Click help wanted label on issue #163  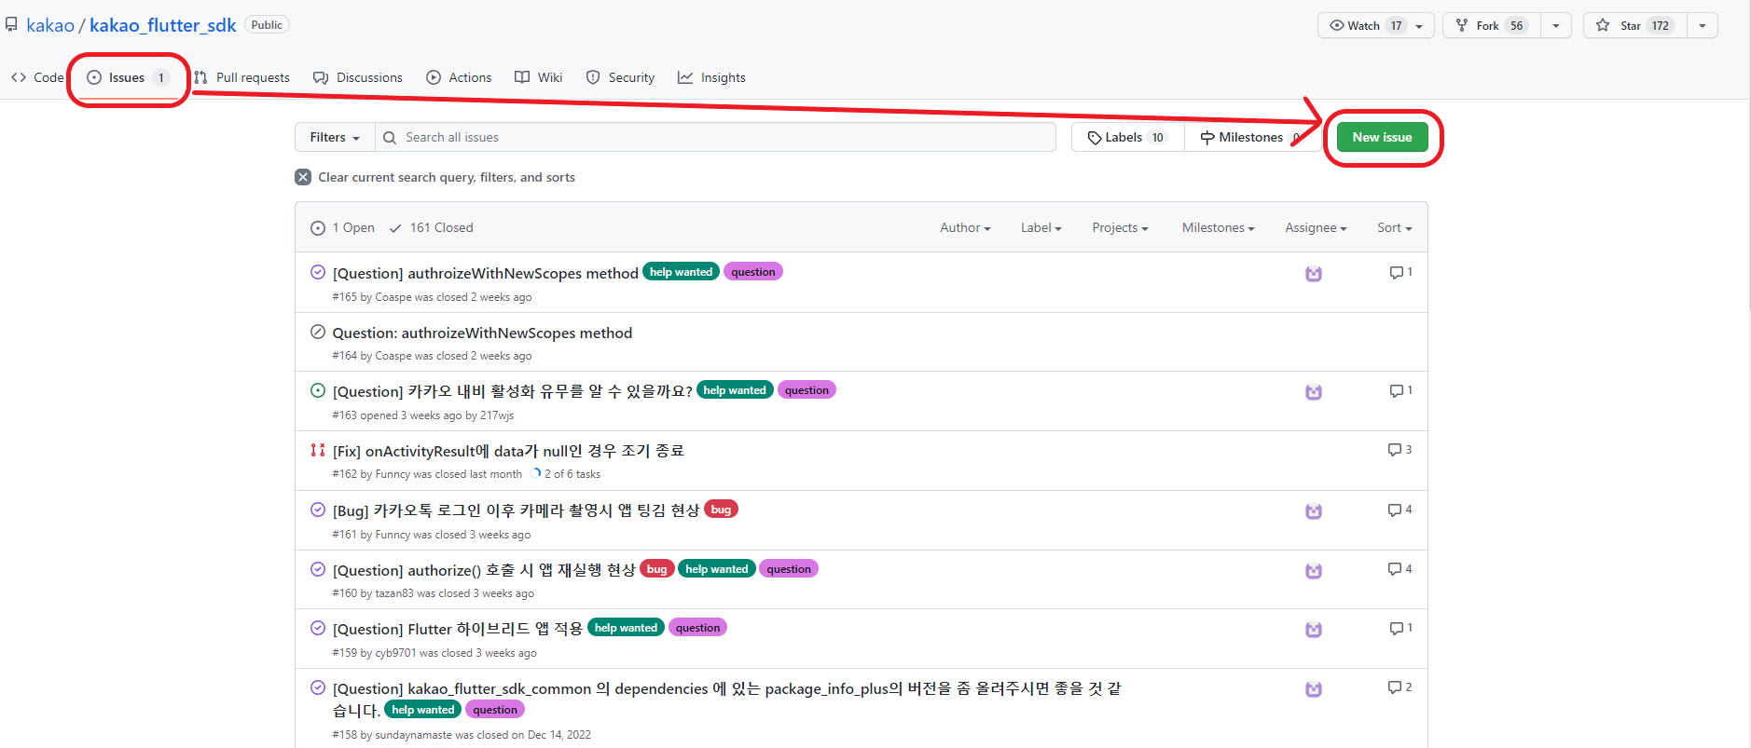click(735, 390)
